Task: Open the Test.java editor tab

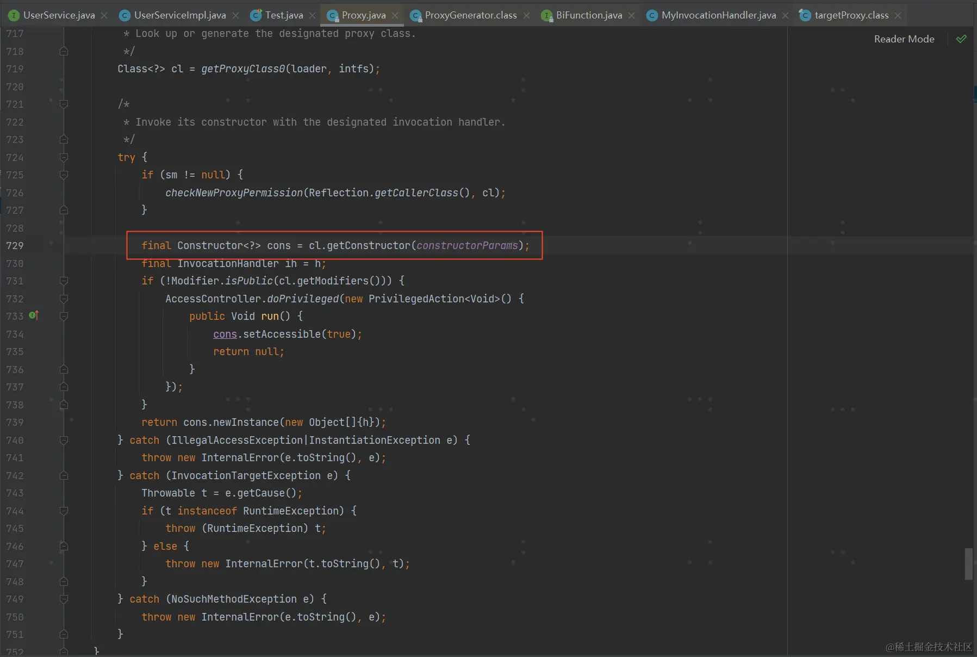Action: coord(283,15)
